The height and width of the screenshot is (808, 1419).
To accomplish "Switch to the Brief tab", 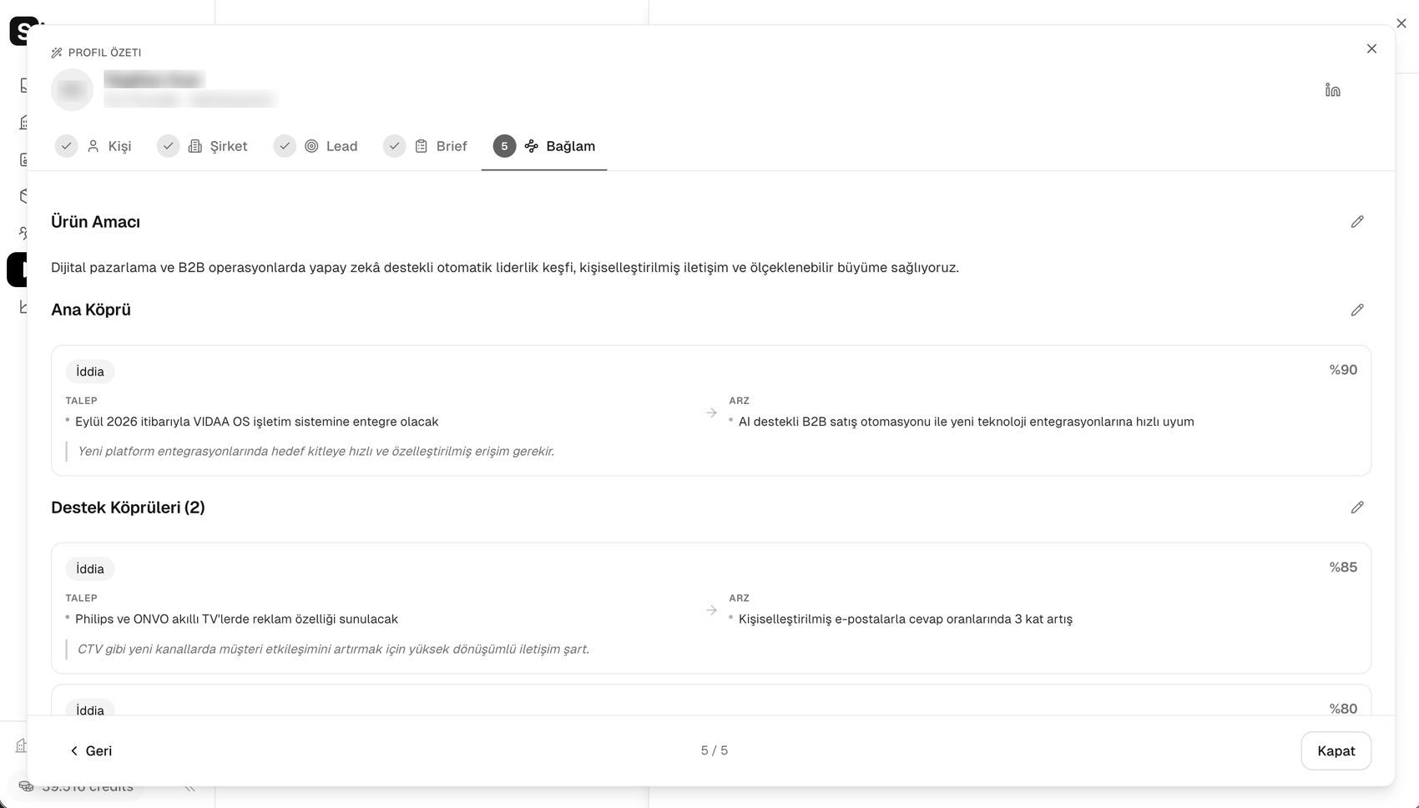I will [x=441, y=146].
